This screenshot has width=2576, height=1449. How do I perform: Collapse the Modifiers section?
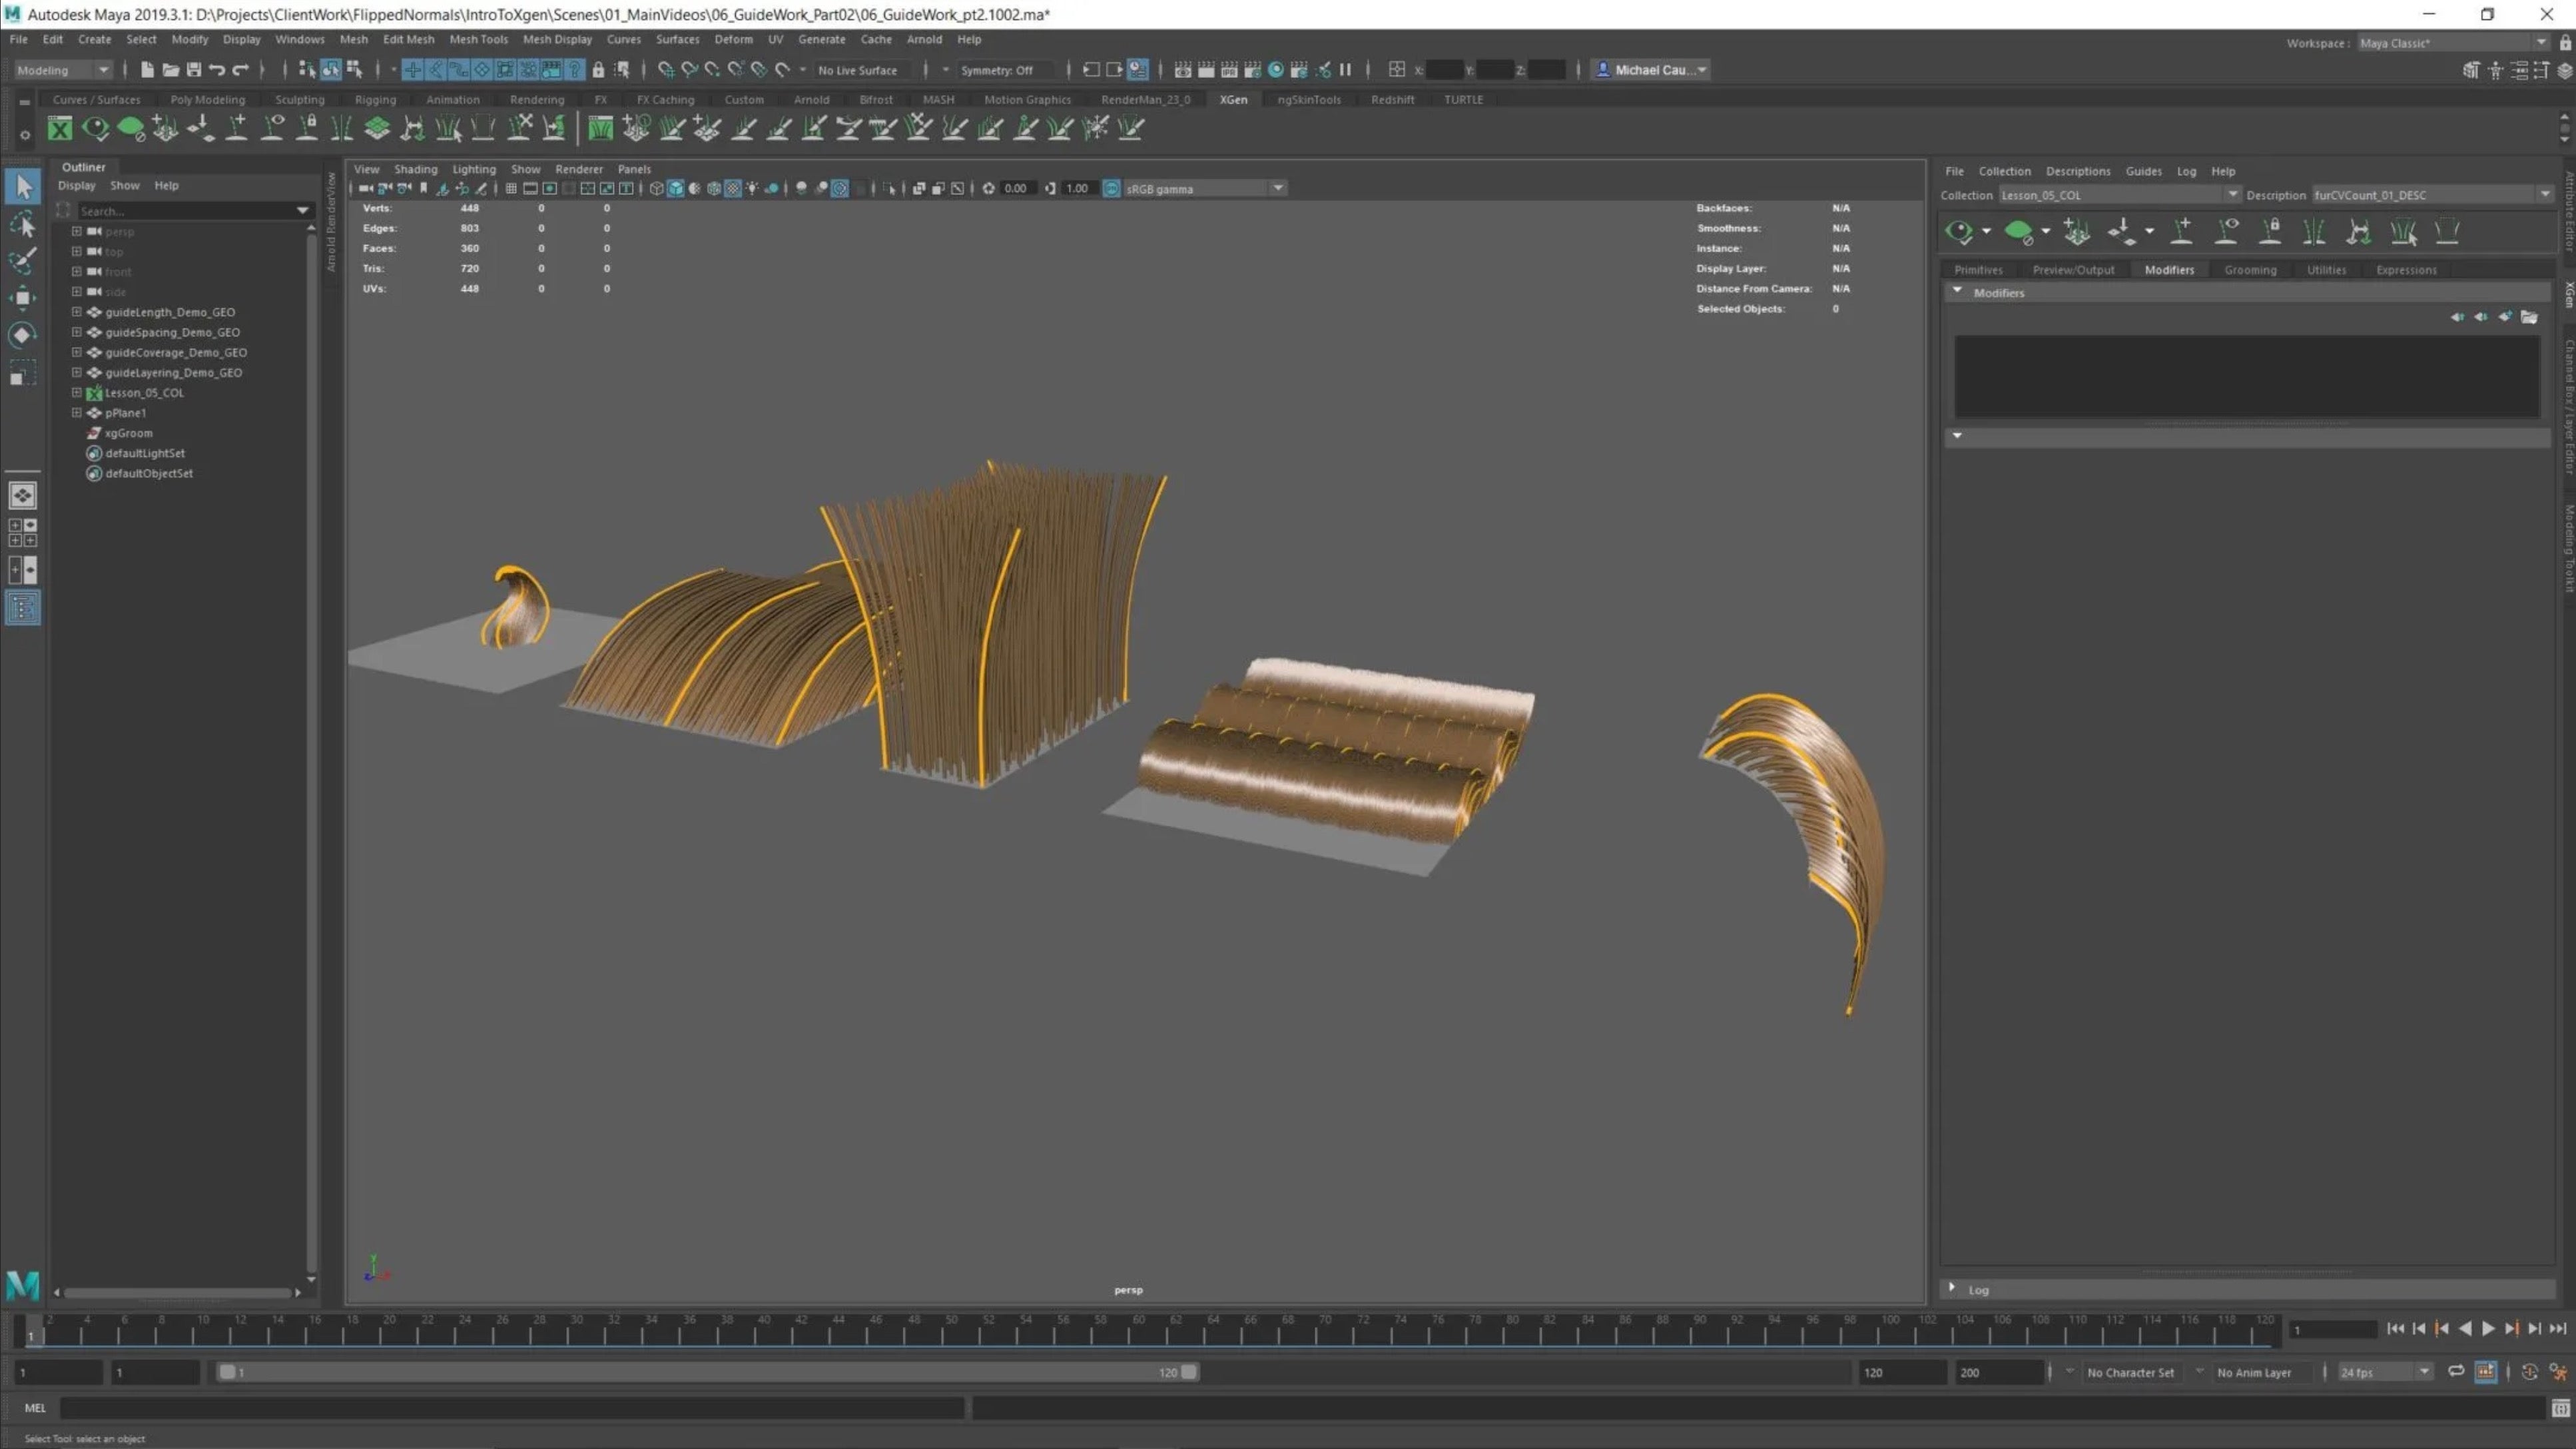pyautogui.click(x=1957, y=292)
